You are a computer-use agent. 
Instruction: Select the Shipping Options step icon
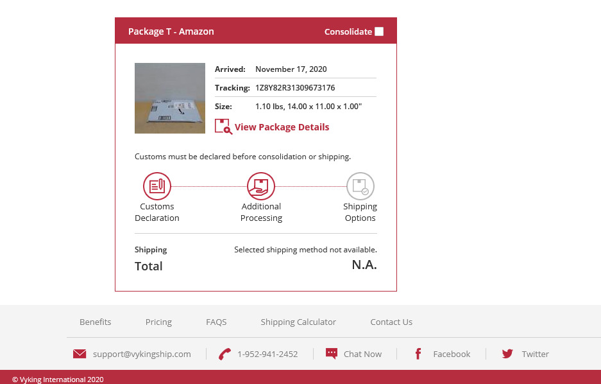click(x=360, y=186)
